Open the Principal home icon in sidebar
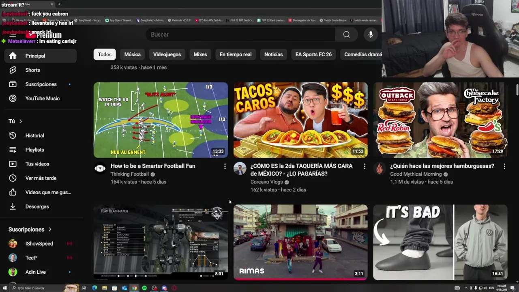Screen dimensions: 519x292 tap(13, 56)
